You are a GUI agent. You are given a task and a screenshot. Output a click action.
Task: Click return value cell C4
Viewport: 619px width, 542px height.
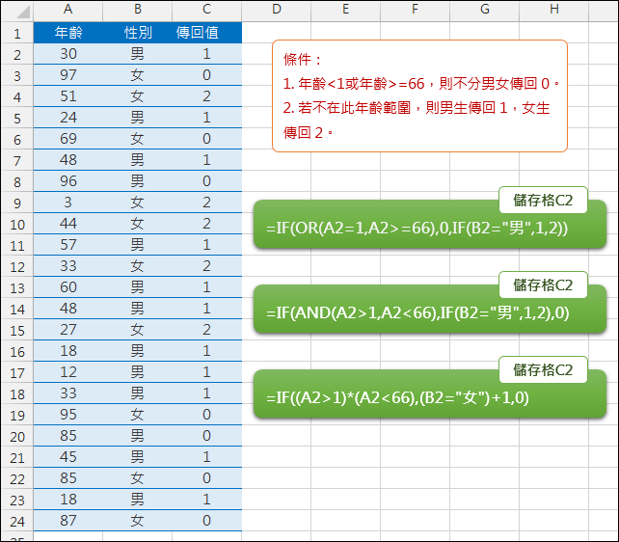207,96
